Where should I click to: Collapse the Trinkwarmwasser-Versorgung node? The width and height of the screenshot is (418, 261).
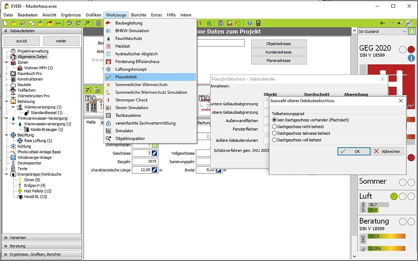point(7,118)
